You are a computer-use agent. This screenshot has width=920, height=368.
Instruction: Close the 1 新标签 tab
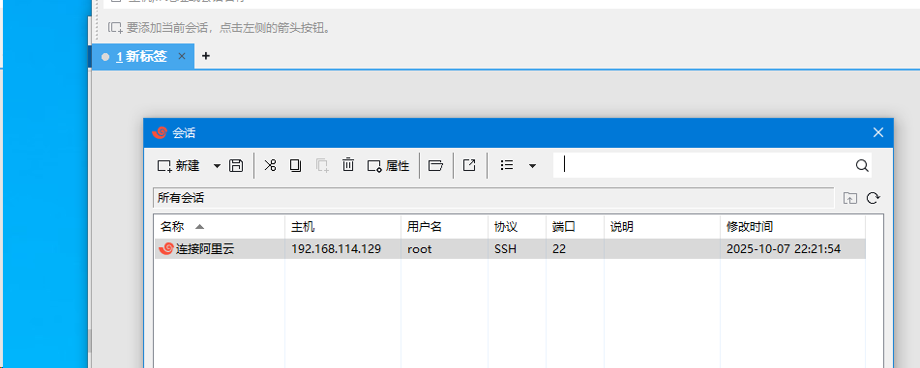182,56
